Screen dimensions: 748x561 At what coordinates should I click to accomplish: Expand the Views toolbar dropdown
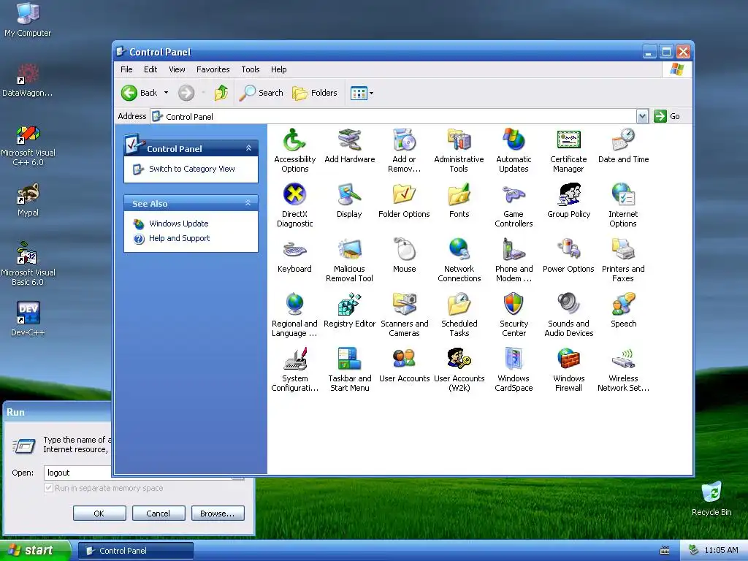[371, 93]
